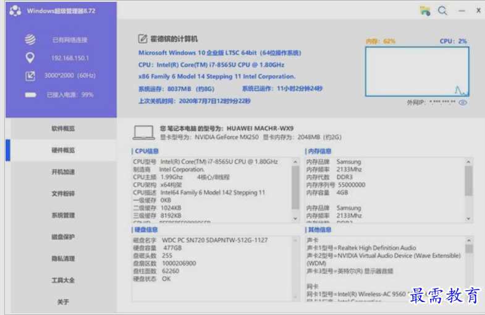Select the 硬件概览 tab
This screenshot has width=485, height=315.
[x=63, y=150]
